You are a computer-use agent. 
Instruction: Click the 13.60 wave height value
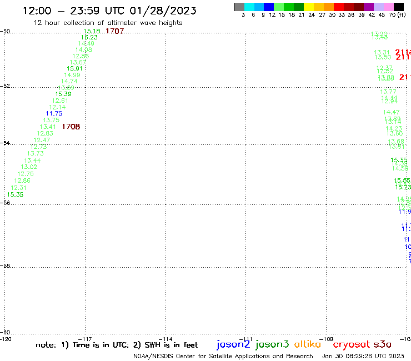[394, 133]
